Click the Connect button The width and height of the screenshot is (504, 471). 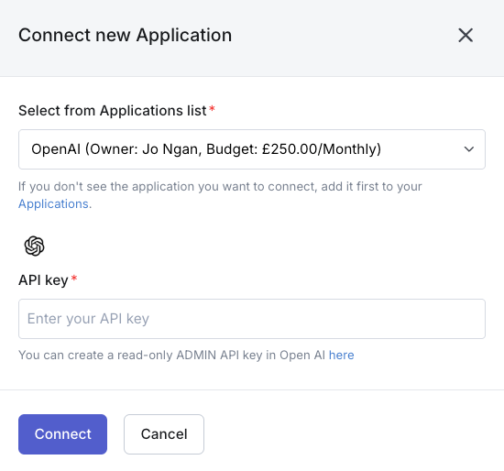click(62, 434)
